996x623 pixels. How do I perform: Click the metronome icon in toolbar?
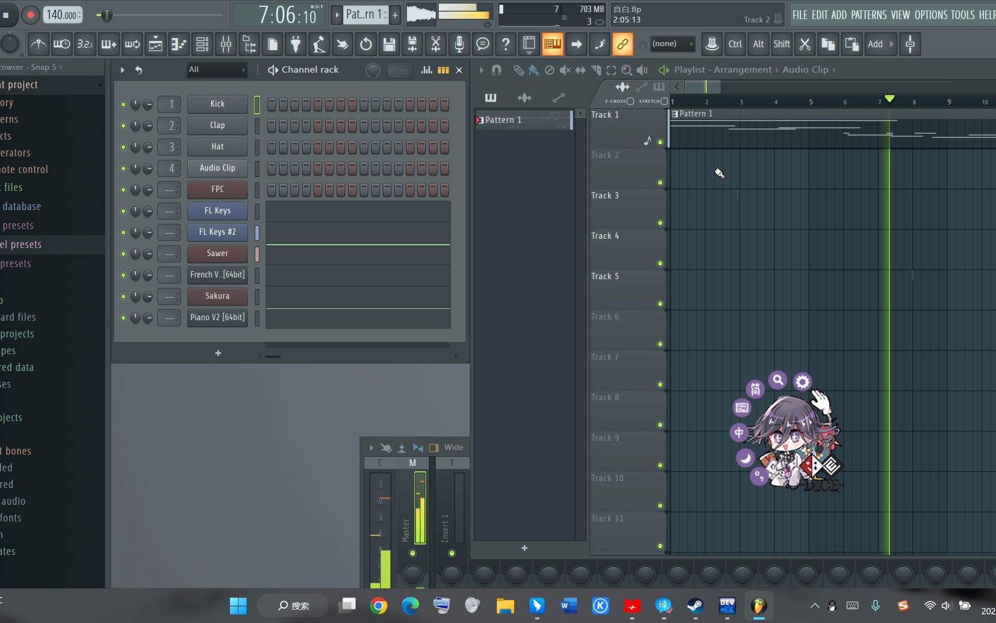39,44
